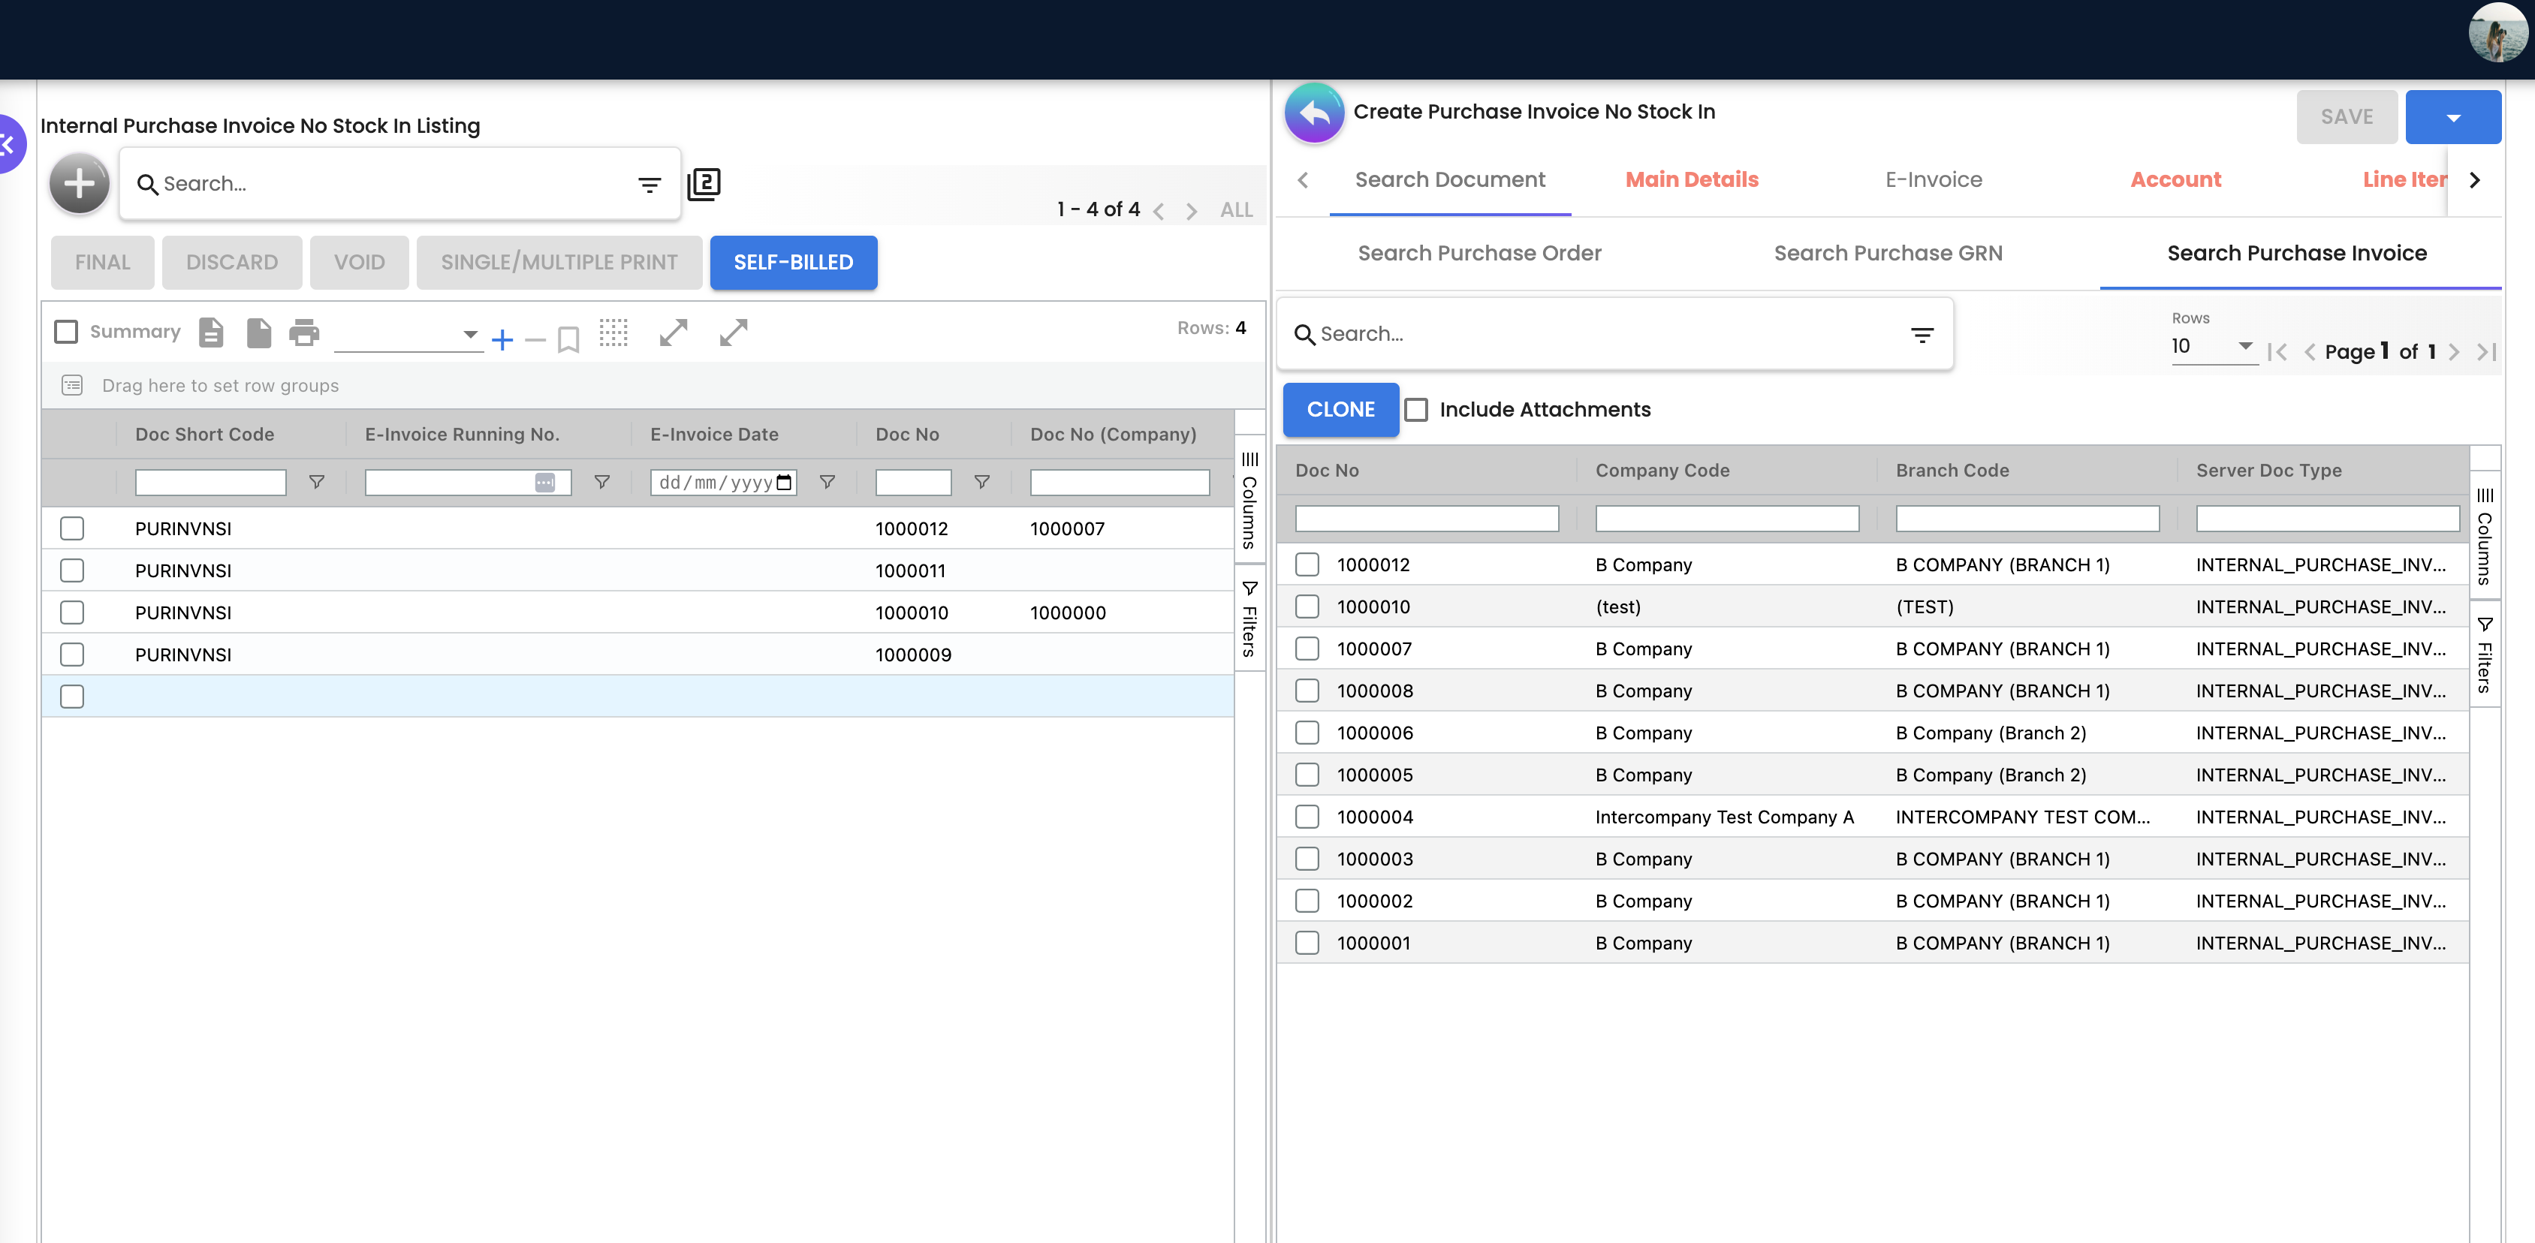
Task: Click the dotted grid icon
Action: pyautogui.click(x=614, y=333)
